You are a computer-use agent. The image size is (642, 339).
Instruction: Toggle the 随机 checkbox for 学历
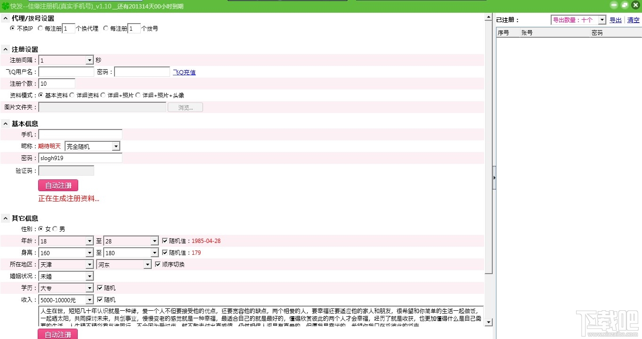tap(99, 288)
